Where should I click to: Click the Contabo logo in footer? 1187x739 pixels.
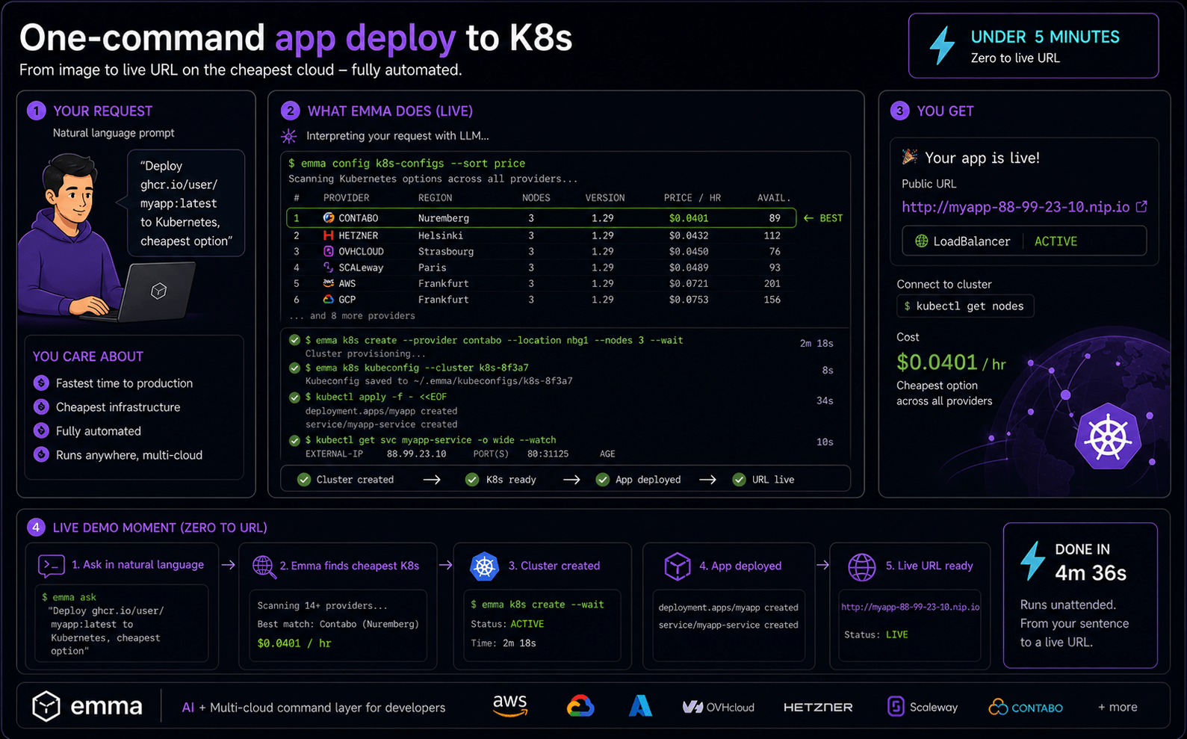click(1026, 707)
